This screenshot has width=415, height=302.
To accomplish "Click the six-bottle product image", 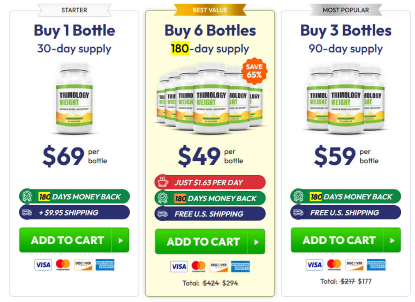I will coord(209,99).
